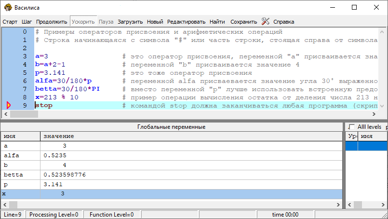This screenshot has height=219, width=388.
Task: Click the code line b=a+2-1
Action: coord(50,65)
